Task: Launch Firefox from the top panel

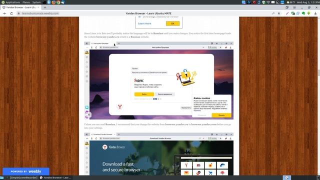Action: pyautogui.click(x=53, y=2)
